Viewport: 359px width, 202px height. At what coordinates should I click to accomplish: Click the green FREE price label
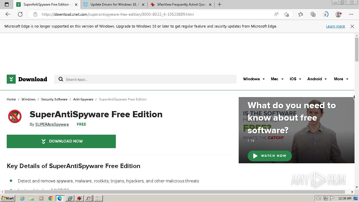click(x=81, y=124)
